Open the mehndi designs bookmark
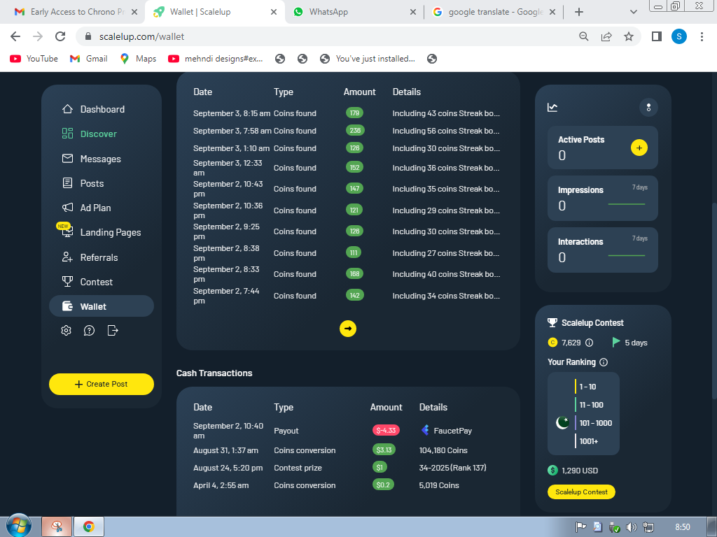 pos(216,59)
